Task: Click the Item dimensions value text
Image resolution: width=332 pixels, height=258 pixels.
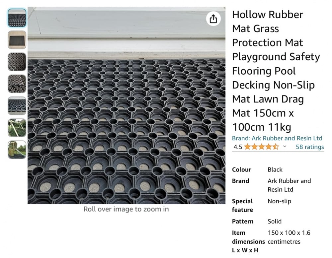Action: [289, 237]
